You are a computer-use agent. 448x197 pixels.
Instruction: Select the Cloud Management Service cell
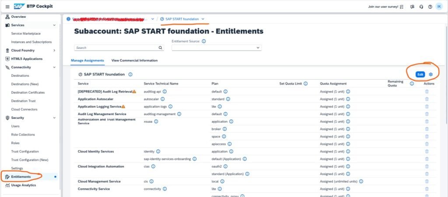[99, 181]
